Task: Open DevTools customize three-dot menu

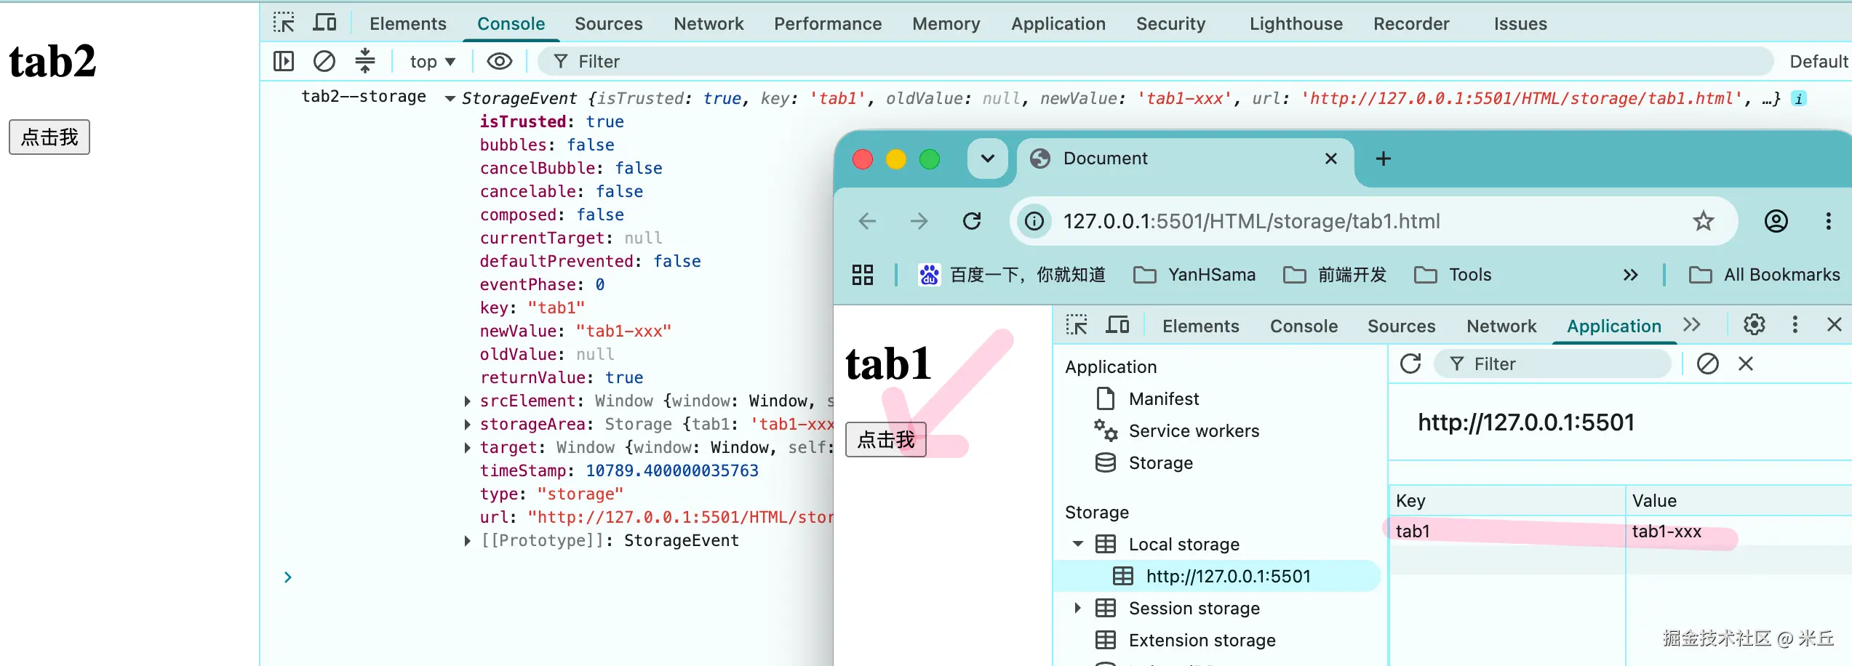Action: tap(1795, 325)
